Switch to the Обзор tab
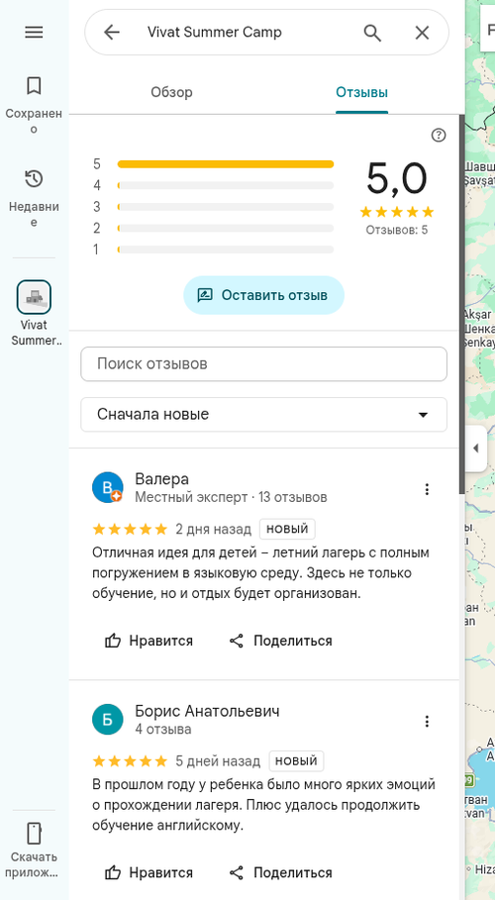 (171, 92)
